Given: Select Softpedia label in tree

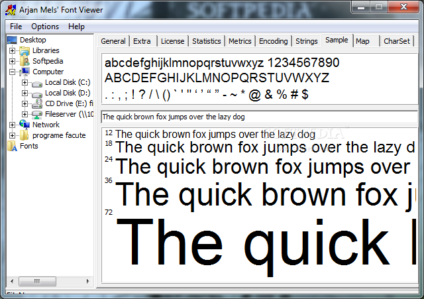Looking at the screenshot, I should (48, 61).
